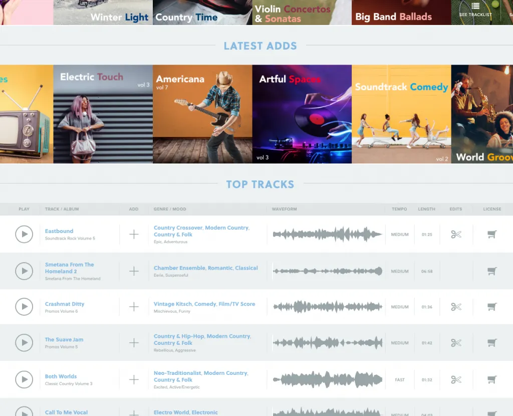Open the Artful Spaces vol 3 album cover

302,114
